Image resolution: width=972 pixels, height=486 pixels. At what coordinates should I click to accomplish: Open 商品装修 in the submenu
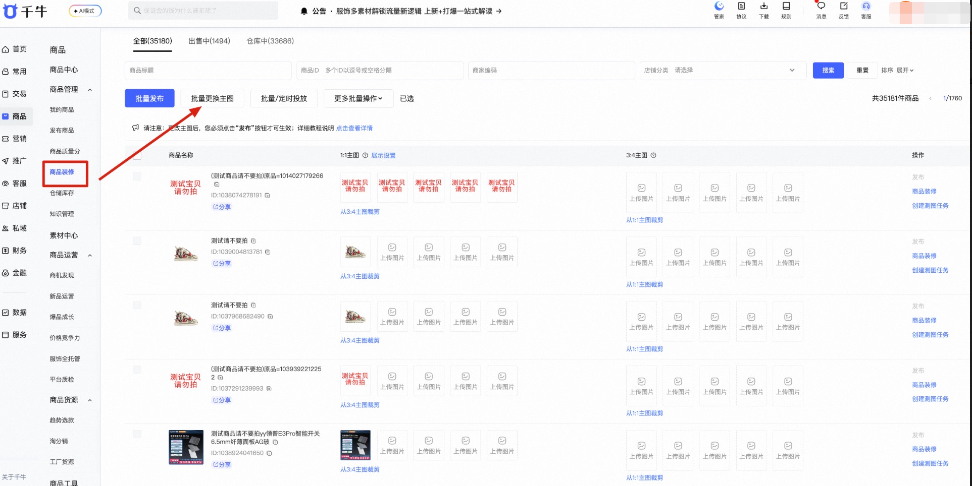[62, 172]
